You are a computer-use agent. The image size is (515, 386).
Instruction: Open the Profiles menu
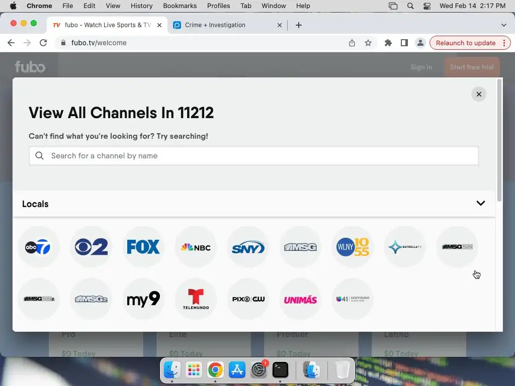(218, 6)
